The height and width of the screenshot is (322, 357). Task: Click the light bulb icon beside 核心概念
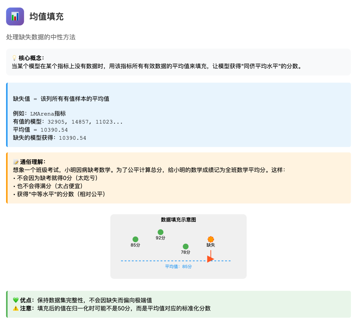[14, 58]
